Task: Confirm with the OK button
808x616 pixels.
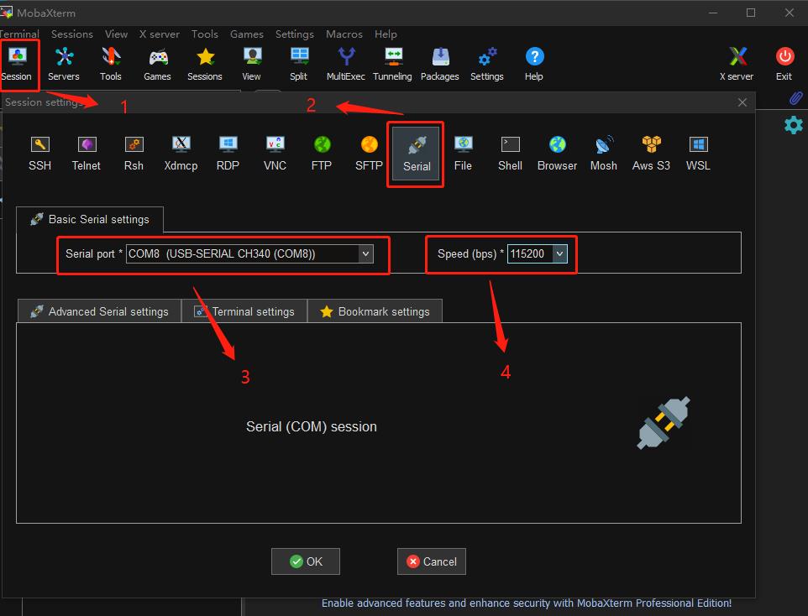Action: (x=306, y=561)
